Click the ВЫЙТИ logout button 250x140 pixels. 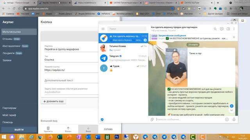(x=19, y=129)
